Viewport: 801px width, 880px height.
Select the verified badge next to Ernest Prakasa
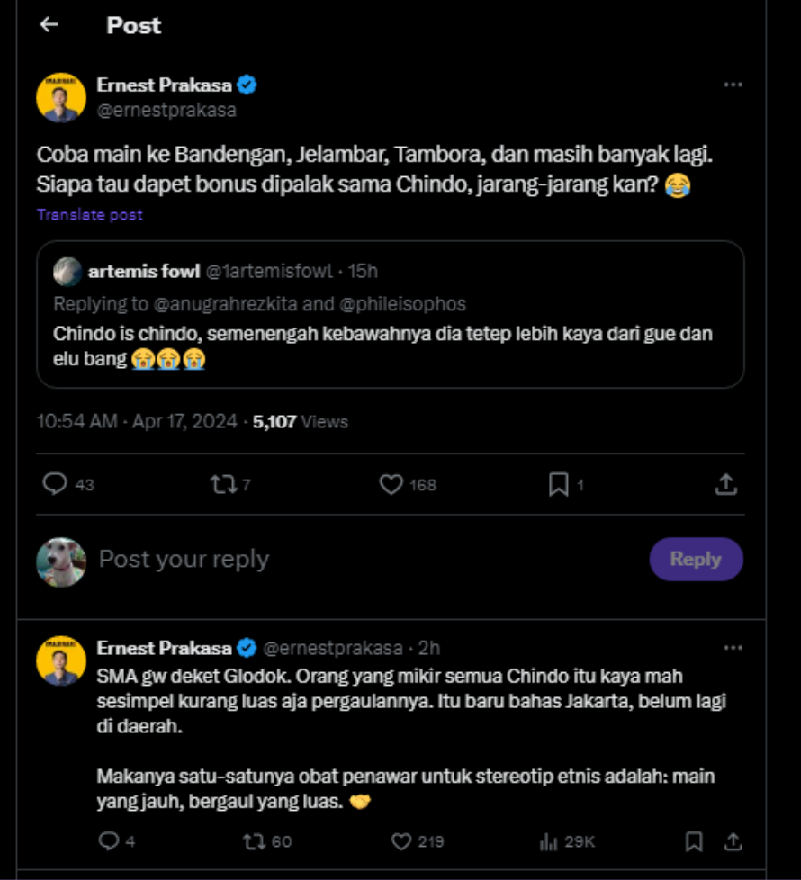tap(248, 83)
